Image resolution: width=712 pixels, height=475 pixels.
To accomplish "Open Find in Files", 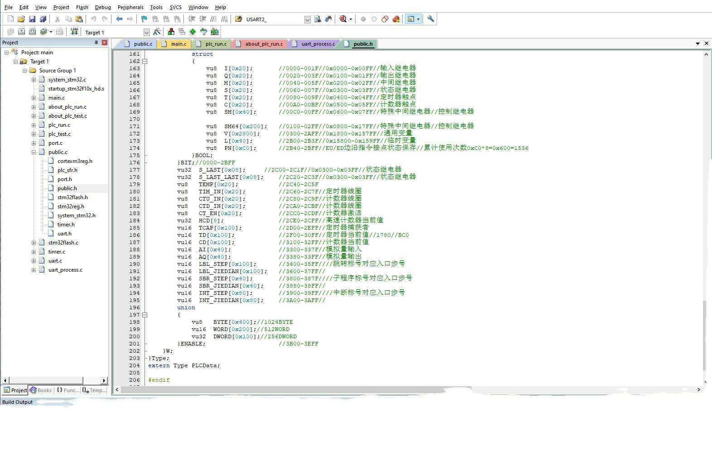I will point(238,19).
